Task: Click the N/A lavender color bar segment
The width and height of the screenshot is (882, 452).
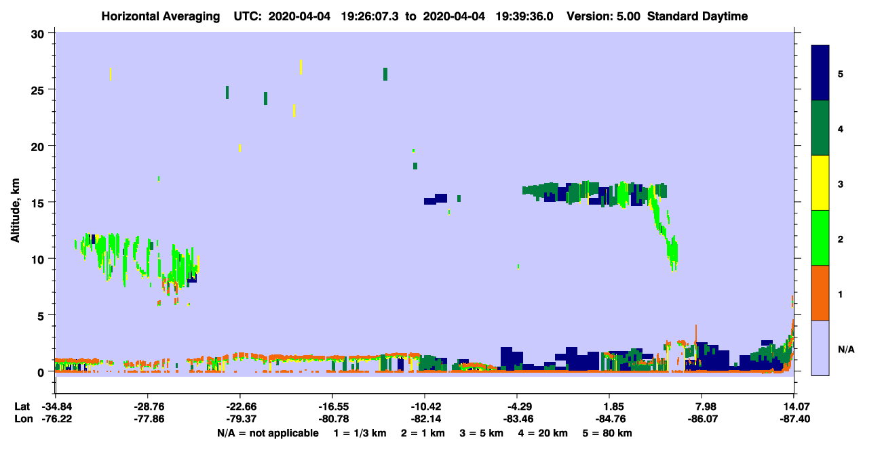Action: pyautogui.click(x=820, y=348)
